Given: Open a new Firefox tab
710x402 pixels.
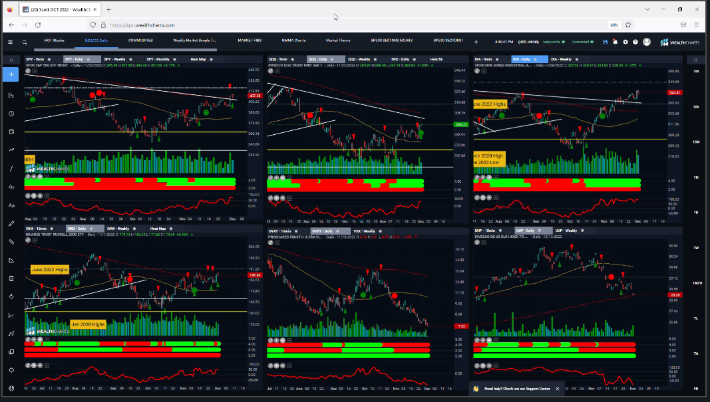Looking at the screenshot, I should click(108, 9).
